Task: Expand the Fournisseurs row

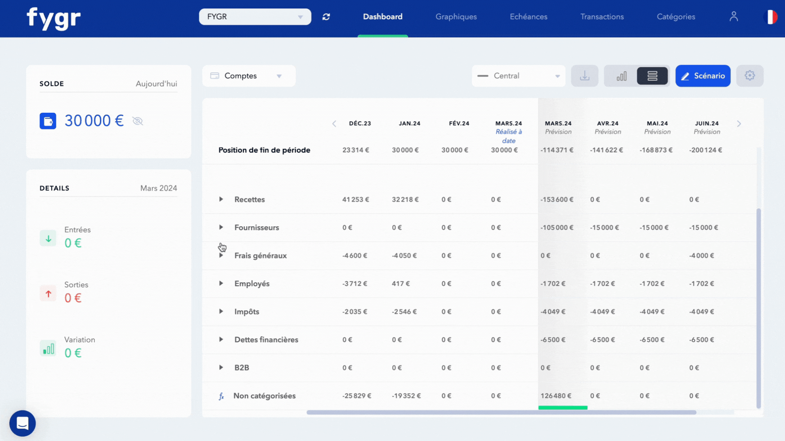Action: tap(221, 227)
